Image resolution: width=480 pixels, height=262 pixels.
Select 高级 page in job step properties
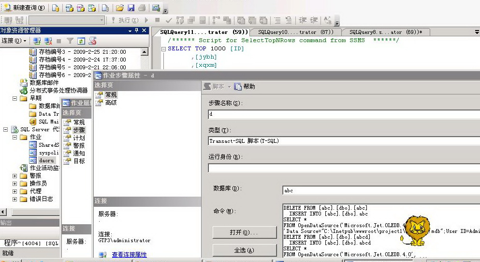pyautogui.click(x=111, y=103)
